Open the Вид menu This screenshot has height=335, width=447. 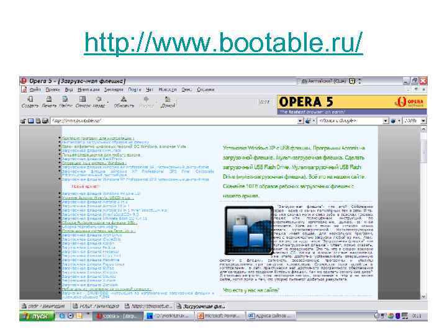69,89
